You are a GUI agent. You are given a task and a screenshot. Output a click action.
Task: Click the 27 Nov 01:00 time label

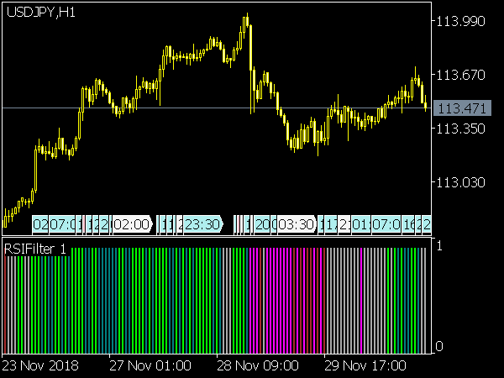150,365
